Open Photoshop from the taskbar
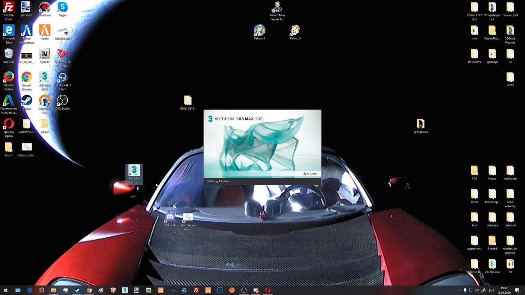The width and height of the screenshot is (525, 295). (220, 290)
